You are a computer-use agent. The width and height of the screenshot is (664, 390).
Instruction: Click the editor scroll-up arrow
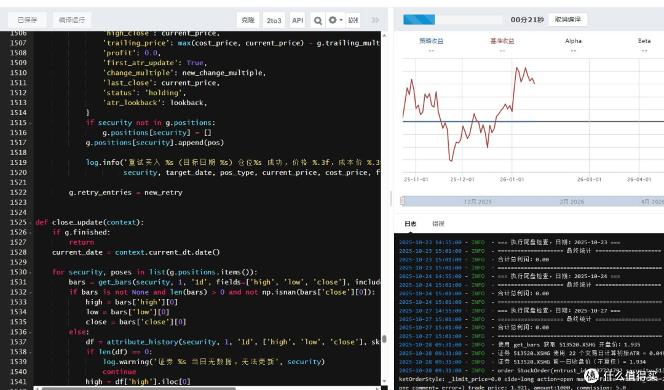coord(384,36)
